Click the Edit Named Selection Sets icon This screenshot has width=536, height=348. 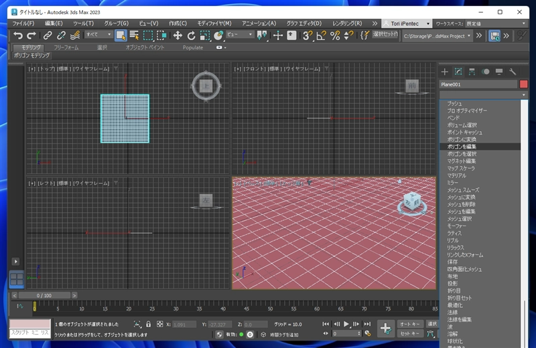click(x=364, y=35)
